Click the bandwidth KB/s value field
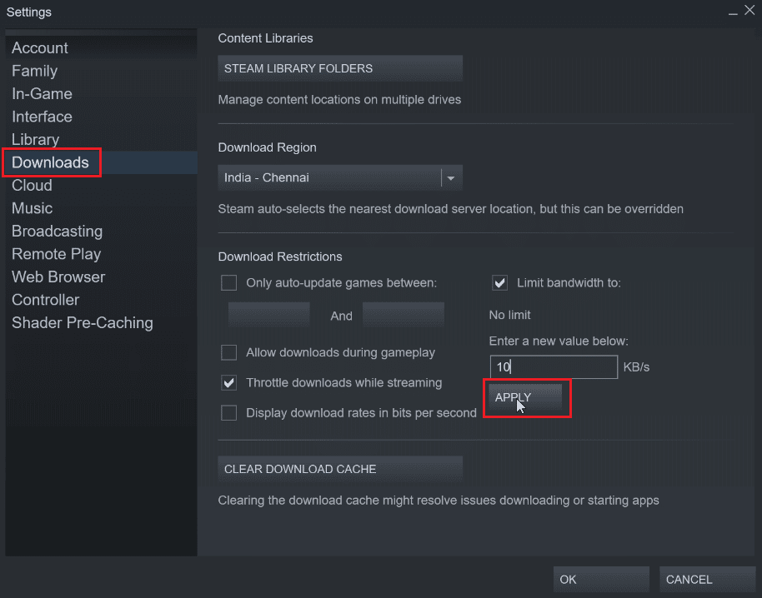The height and width of the screenshot is (598, 762). (x=554, y=367)
